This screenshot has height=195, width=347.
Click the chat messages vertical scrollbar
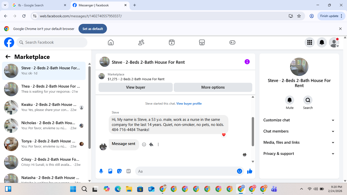point(253,132)
